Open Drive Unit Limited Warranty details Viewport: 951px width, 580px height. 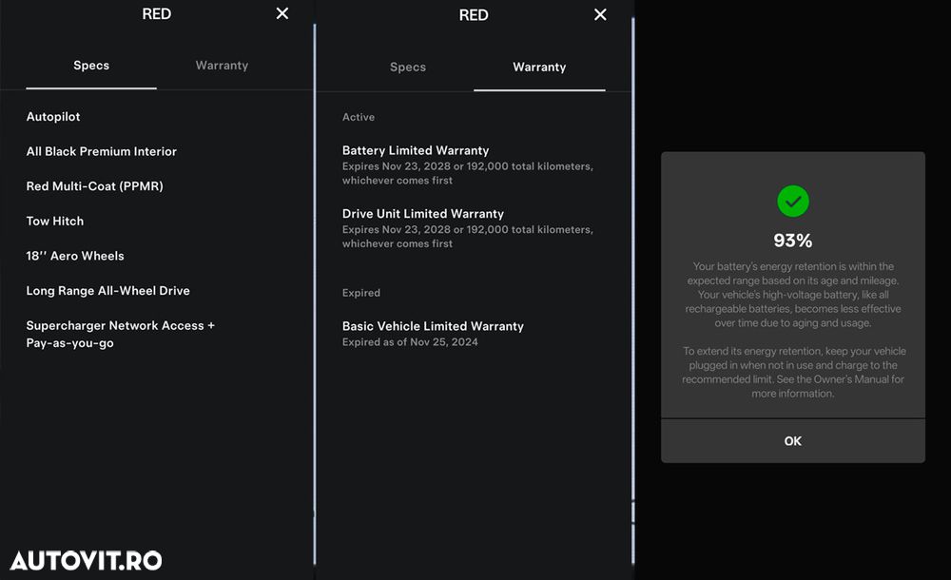tap(467, 228)
